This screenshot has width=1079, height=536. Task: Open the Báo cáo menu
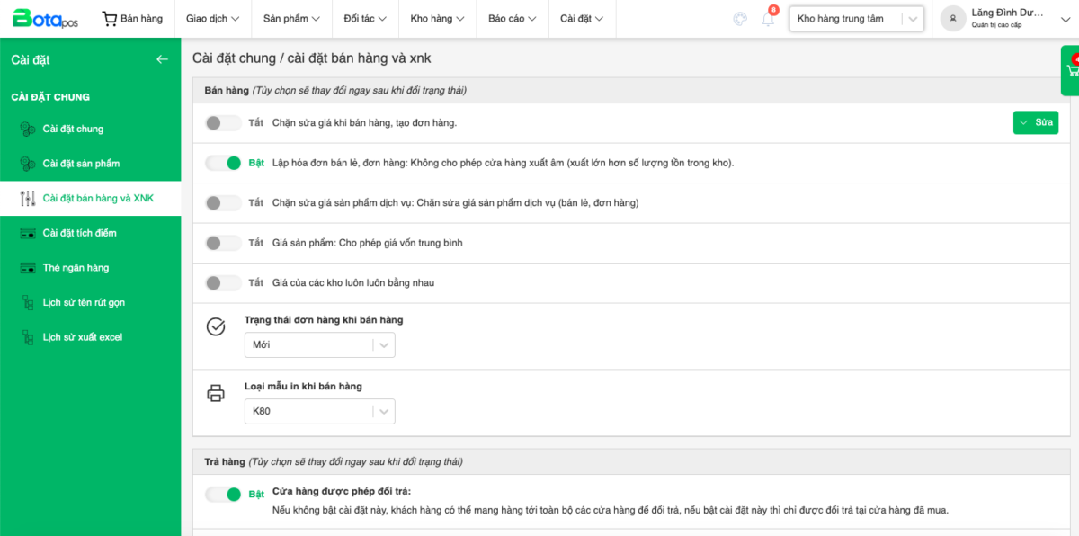512,19
